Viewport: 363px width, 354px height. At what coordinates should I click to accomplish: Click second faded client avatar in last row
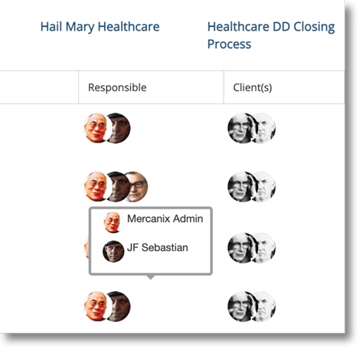click(x=266, y=306)
